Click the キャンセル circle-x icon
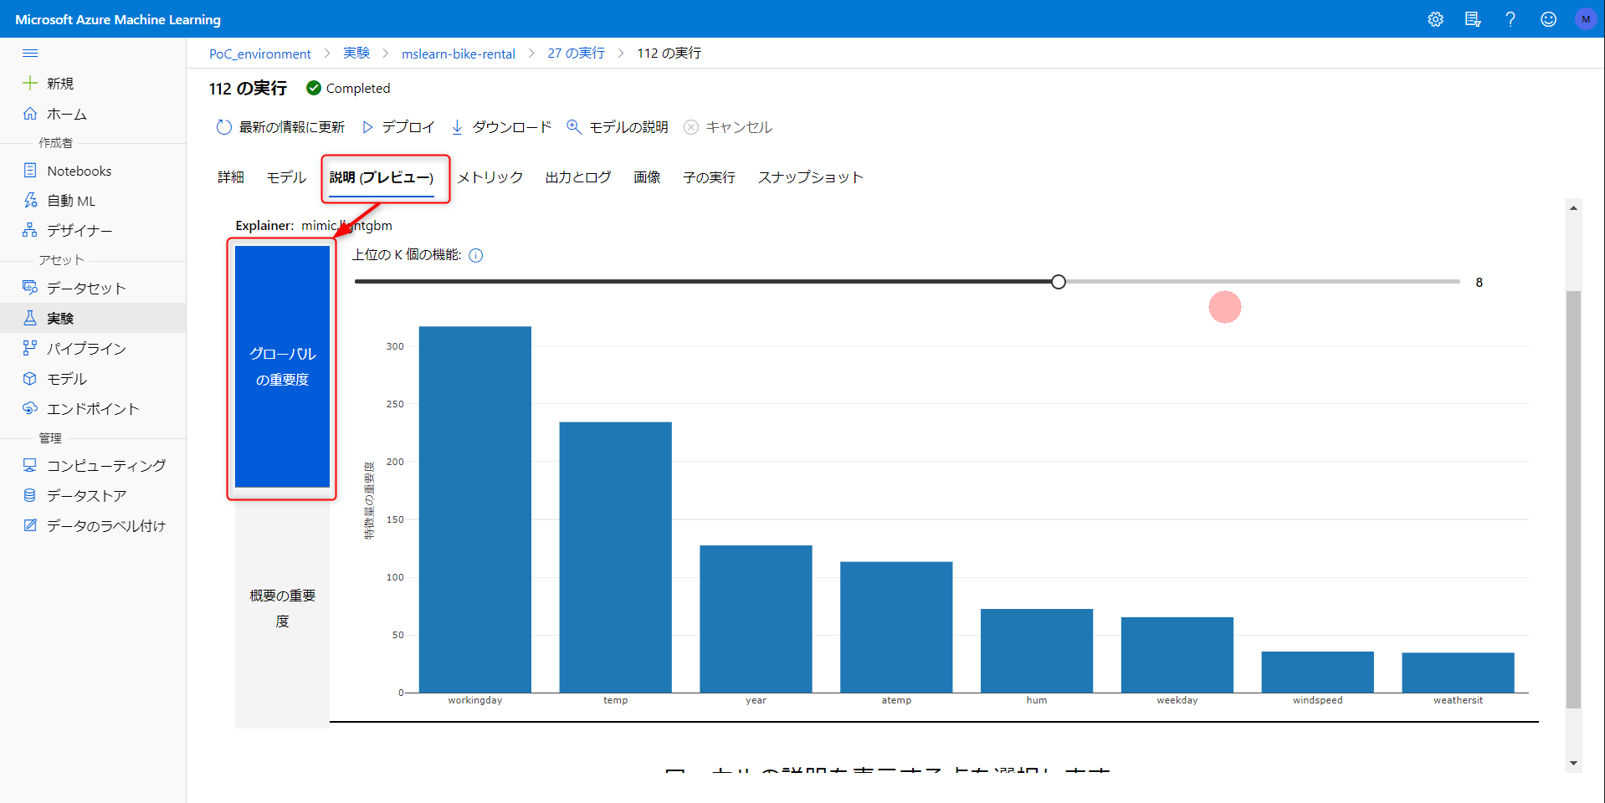Screen dimensions: 1605x803 tap(691, 127)
